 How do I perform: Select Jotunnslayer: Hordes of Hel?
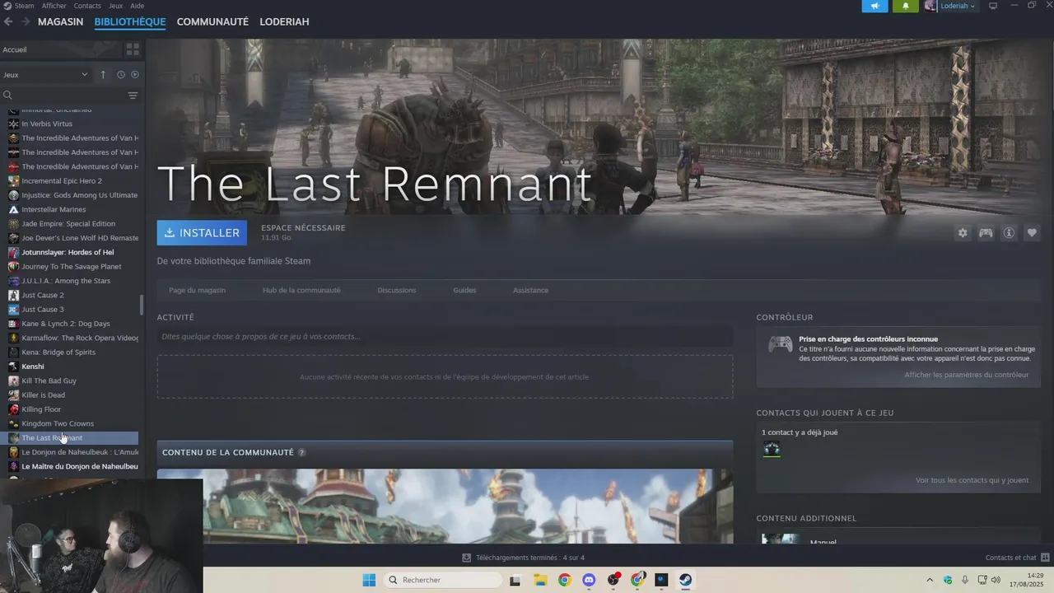pyautogui.click(x=68, y=252)
